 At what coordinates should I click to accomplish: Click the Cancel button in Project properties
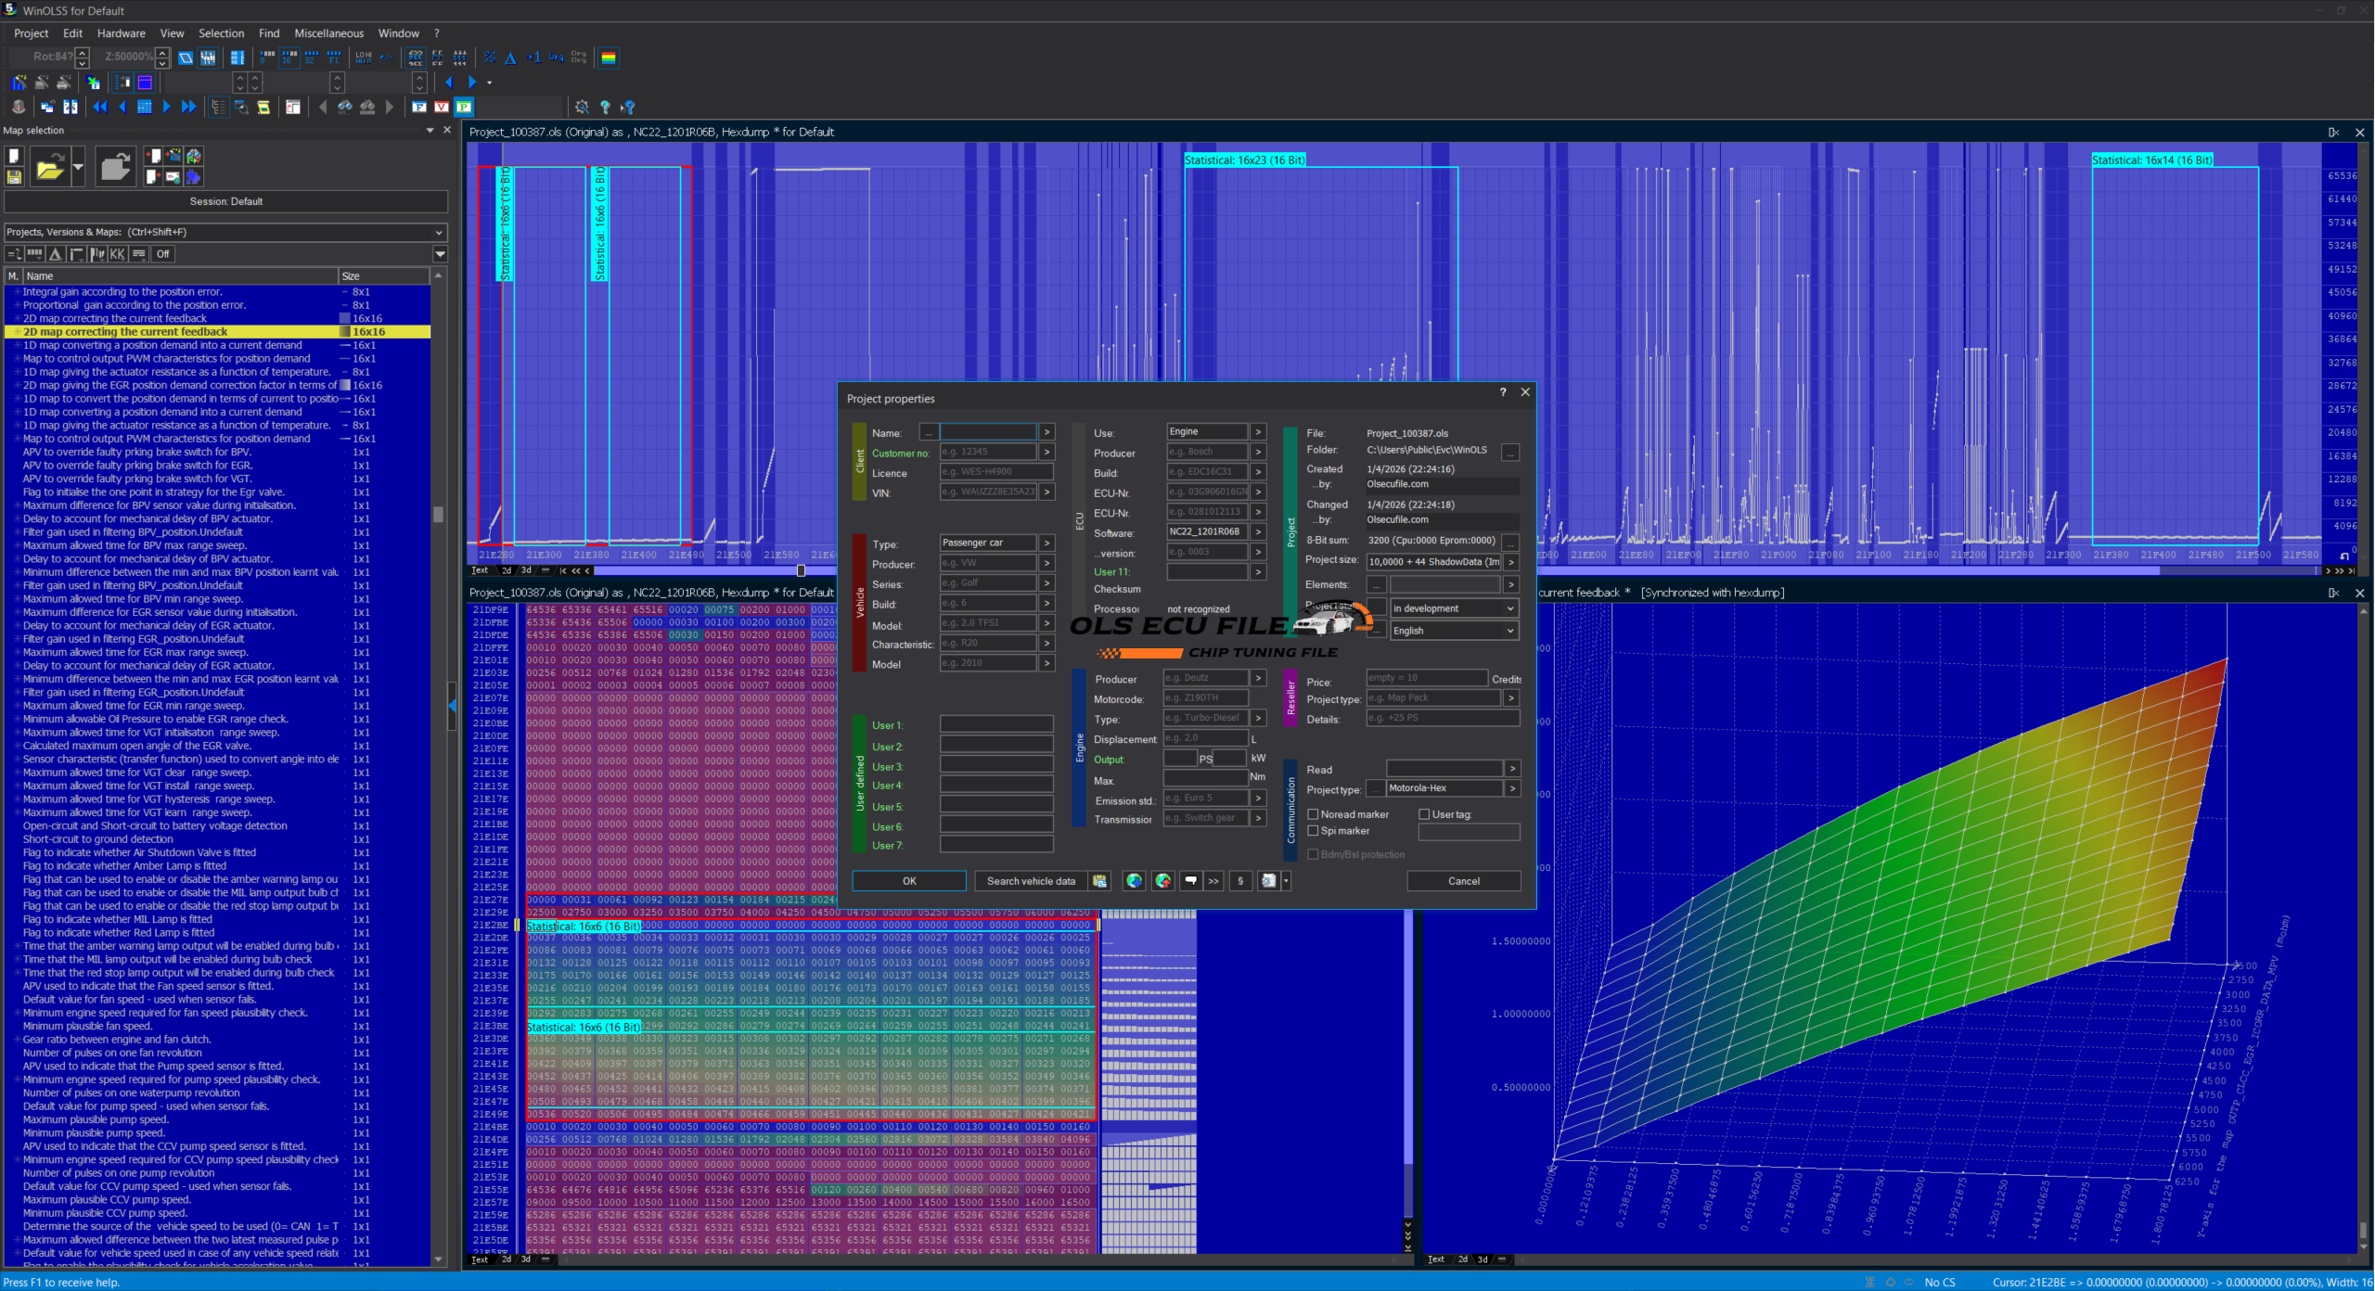tap(1463, 881)
